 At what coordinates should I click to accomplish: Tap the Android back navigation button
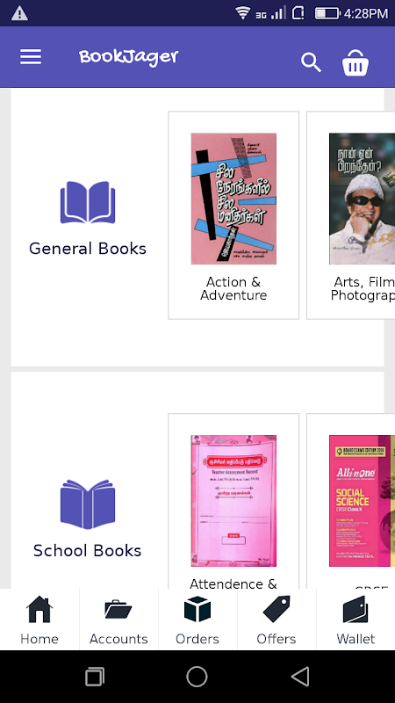(x=300, y=676)
